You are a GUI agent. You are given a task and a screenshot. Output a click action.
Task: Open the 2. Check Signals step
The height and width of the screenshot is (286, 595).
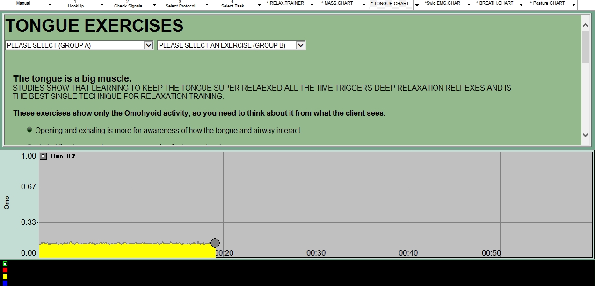pos(128,5)
